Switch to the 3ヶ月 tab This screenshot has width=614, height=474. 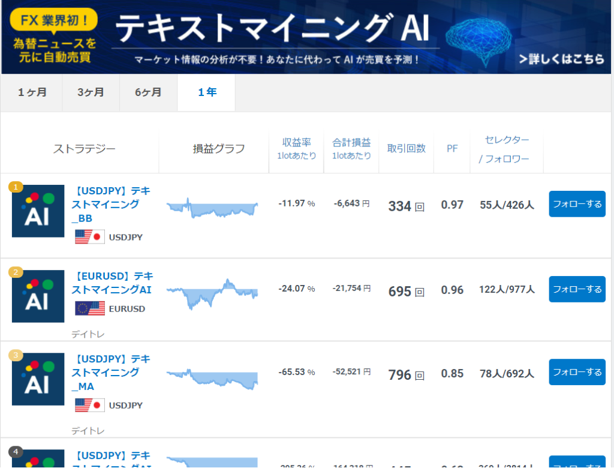[91, 92]
